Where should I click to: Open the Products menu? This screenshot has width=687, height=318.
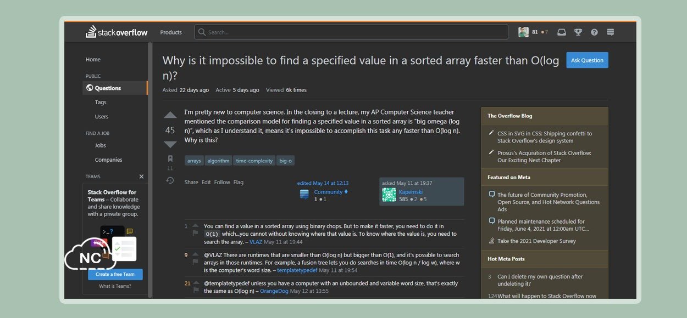171,32
